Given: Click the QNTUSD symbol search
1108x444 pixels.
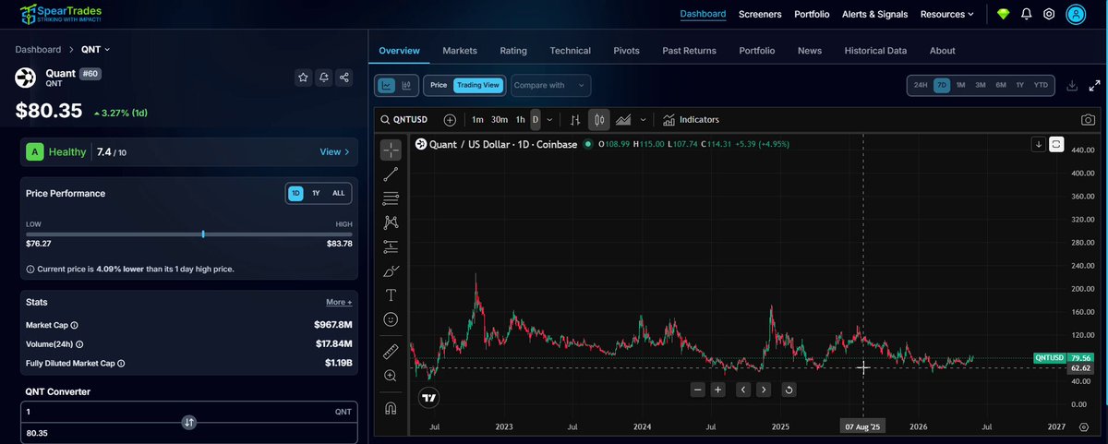Looking at the screenshot, I should (405, 119).
